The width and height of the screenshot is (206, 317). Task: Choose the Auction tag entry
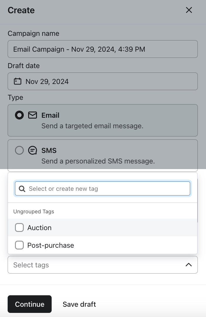click(x=39, y=227)
